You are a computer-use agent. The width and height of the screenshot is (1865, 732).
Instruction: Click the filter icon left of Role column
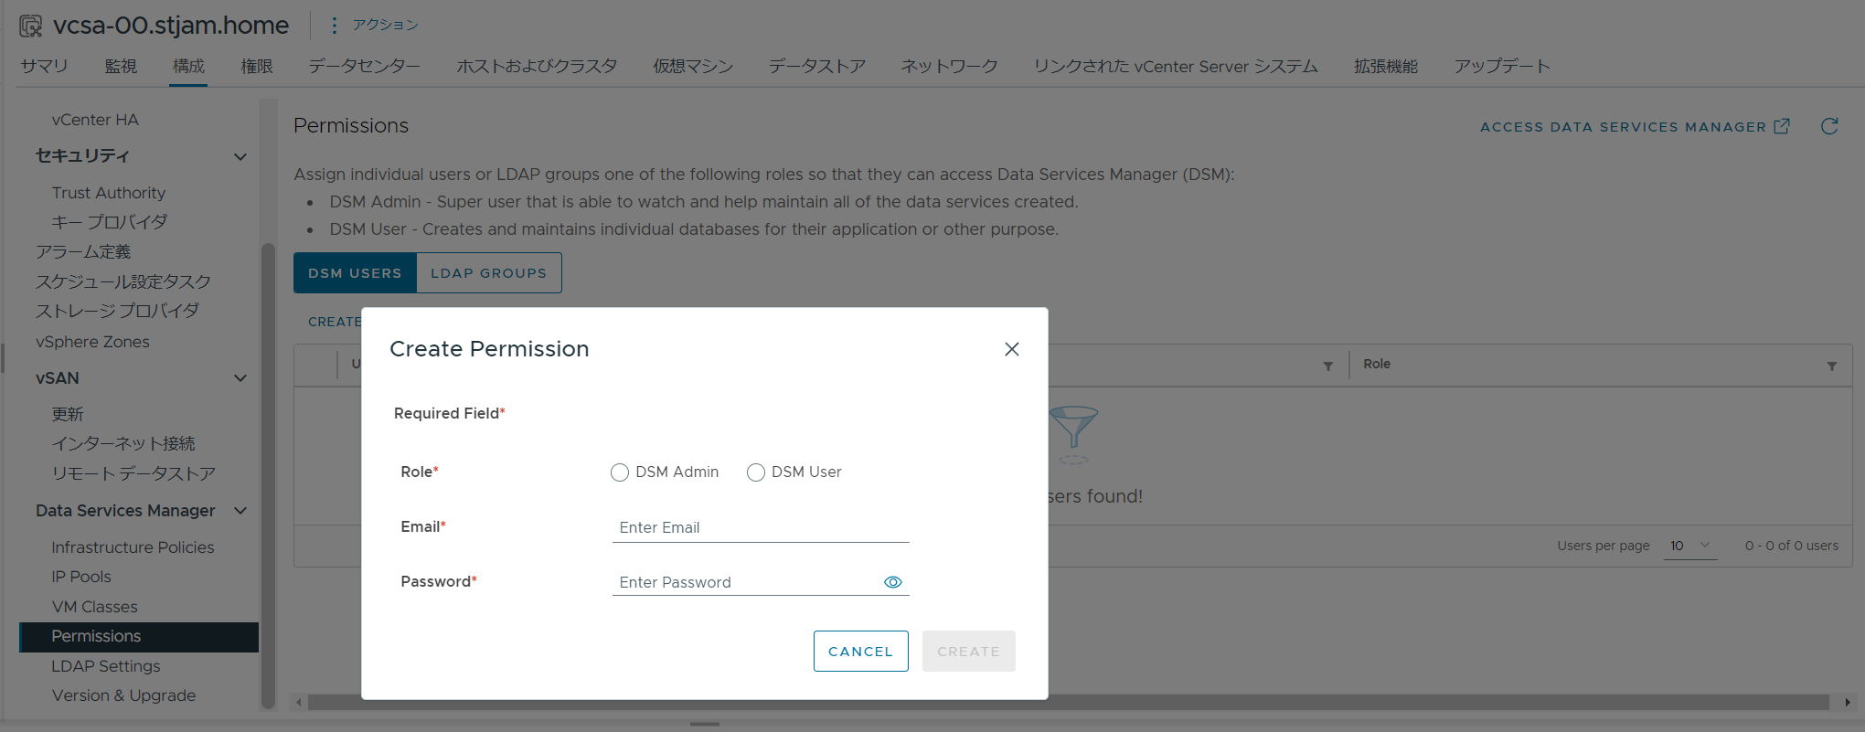pos(1328,366)
